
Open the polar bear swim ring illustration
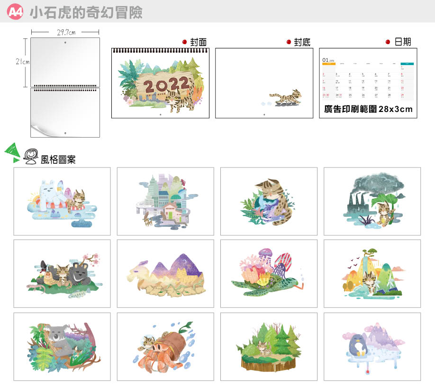tap(62, 201)
